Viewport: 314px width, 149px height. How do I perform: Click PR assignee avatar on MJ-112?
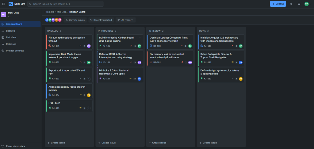(x=241, y=79)
